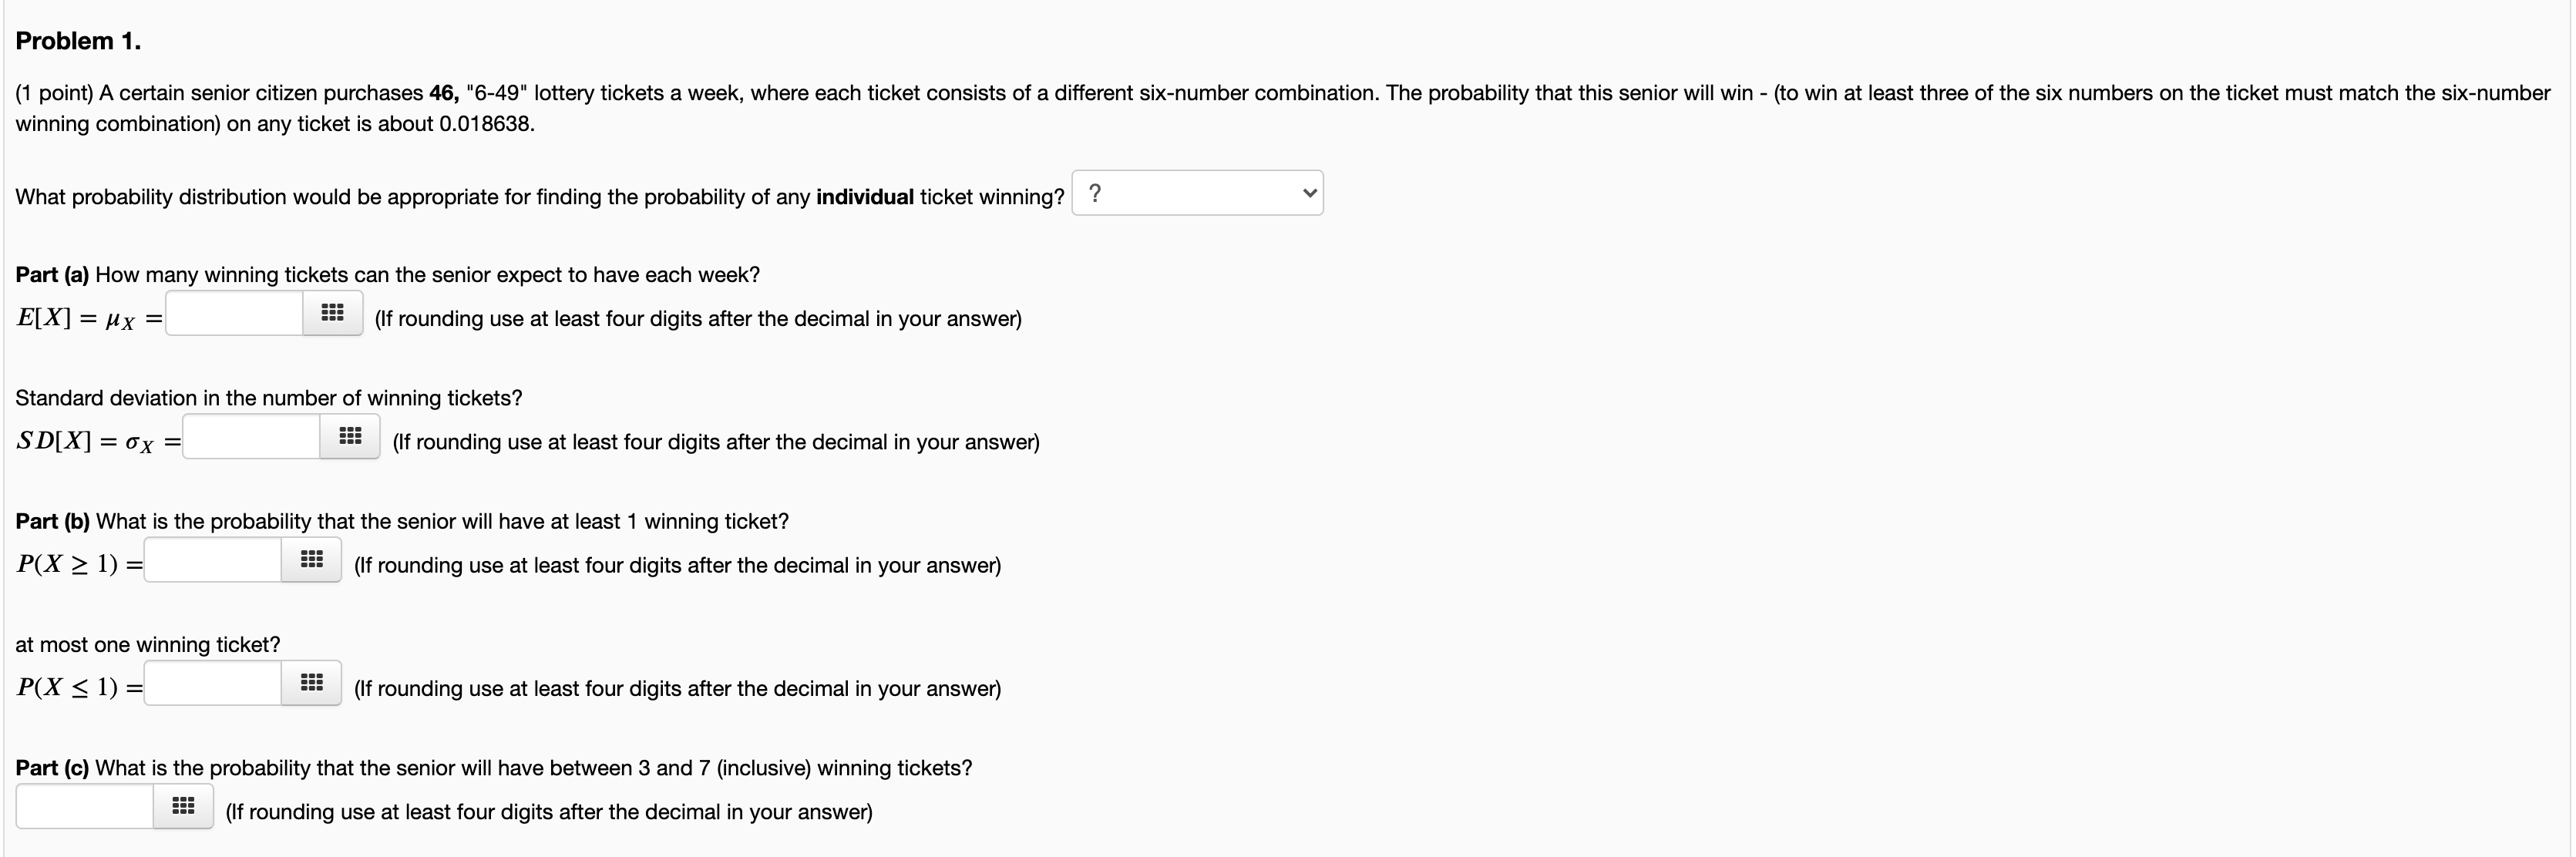Open the equation editor icon for the Part (c) answer
Viewport: 2576px width, 857px height.
pos(183,806)
